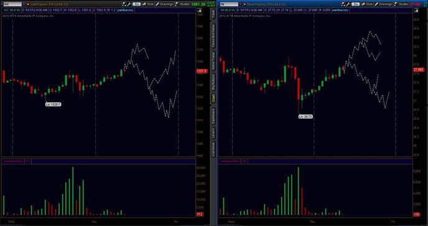Screen dimensions: 428x226
Task: Open Studies on the silver chart
Action: 401,4
